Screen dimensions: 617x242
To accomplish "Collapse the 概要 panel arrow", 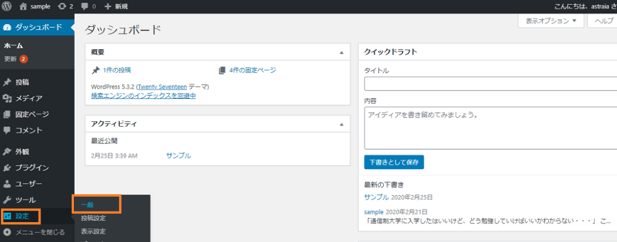I will (x=342, y=53).
